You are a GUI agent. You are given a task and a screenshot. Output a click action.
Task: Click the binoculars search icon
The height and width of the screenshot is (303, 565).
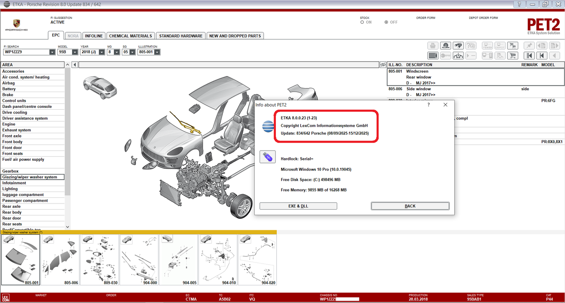pos(458,45)
